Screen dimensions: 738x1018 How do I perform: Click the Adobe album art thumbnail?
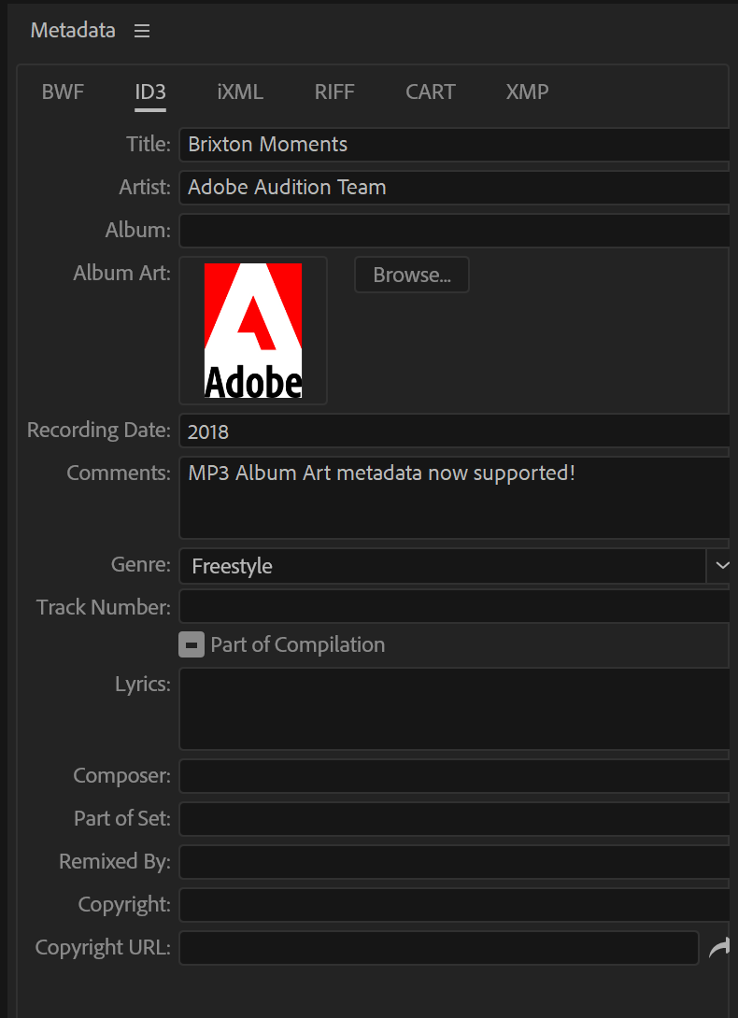252,330
